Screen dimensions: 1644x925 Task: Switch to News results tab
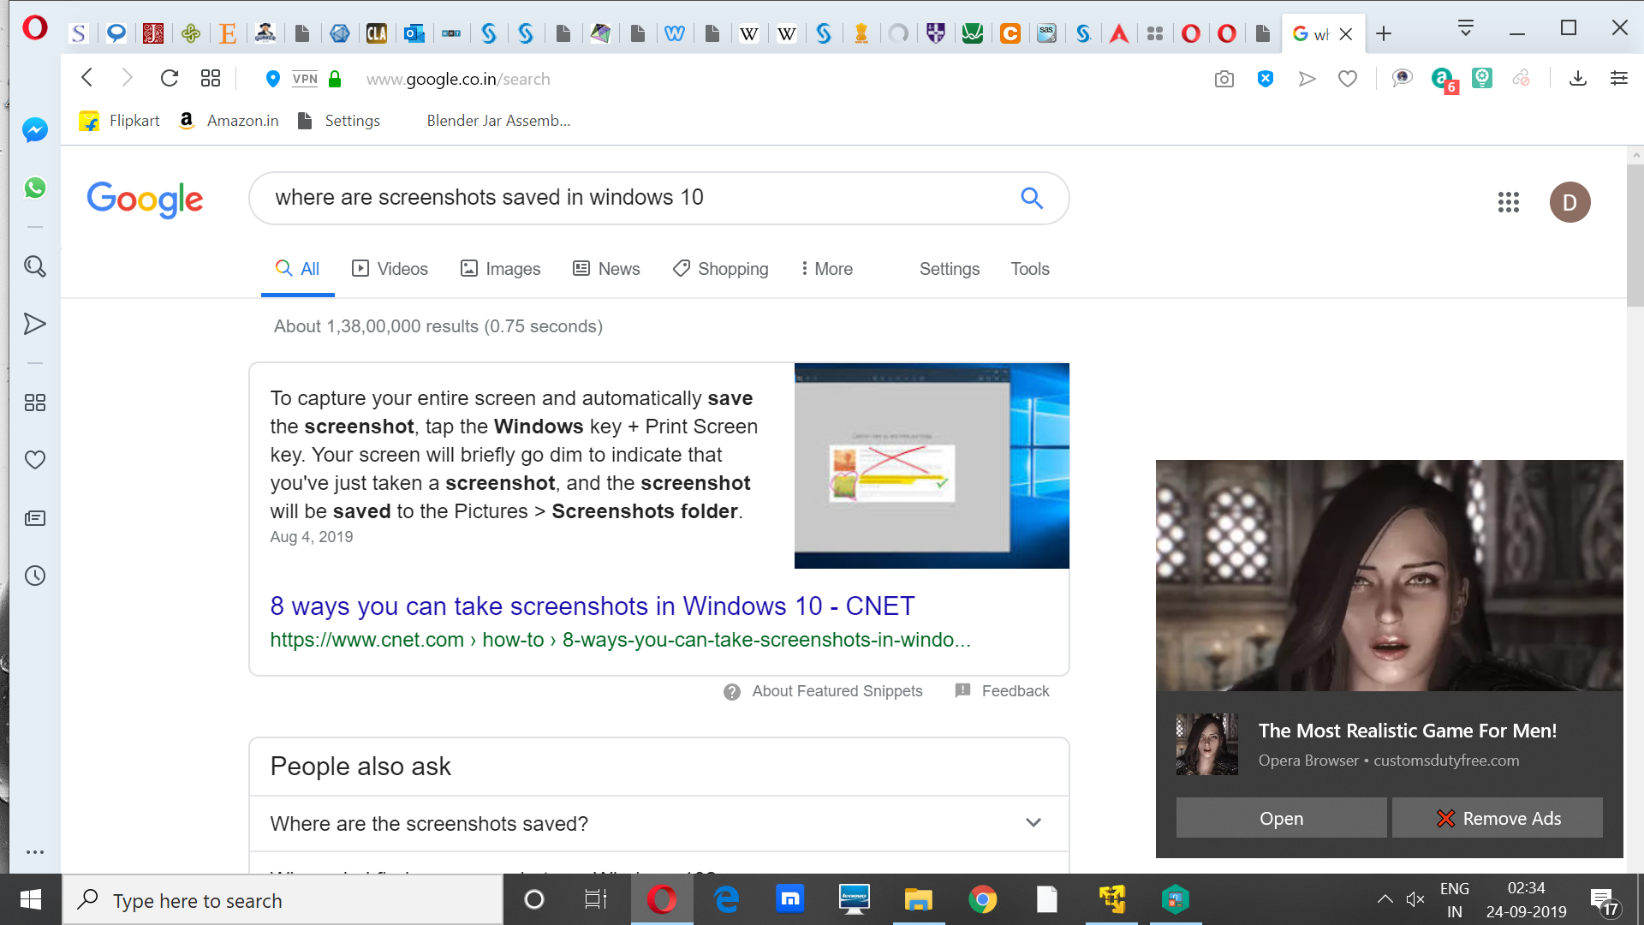[x=606, y=269]
